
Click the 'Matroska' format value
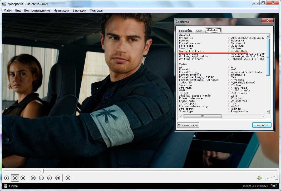click(238, 40)
